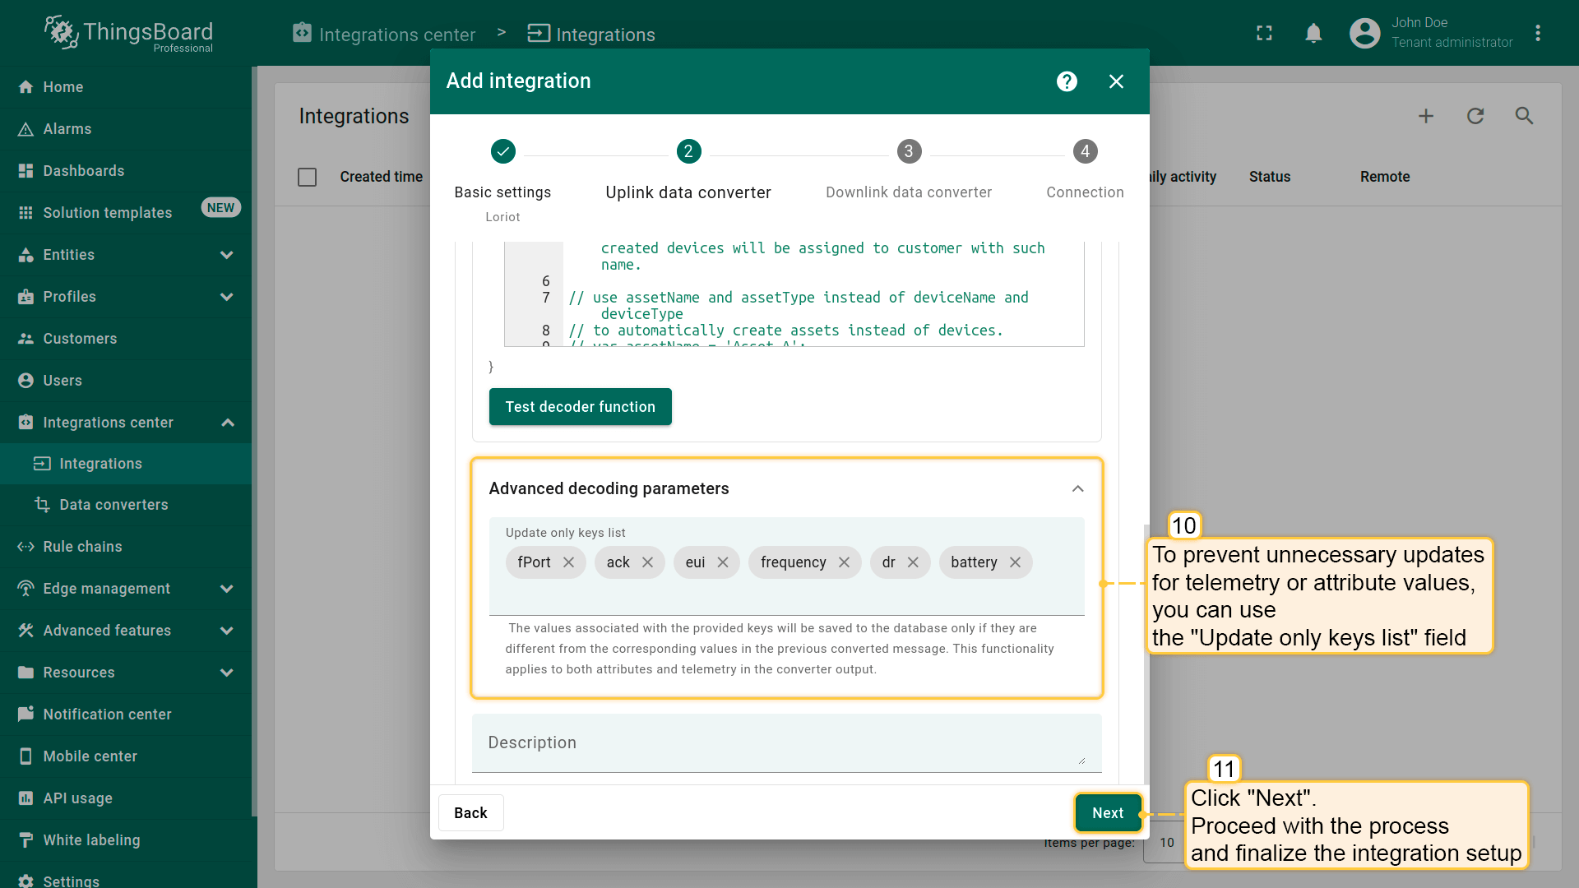Open Data converters in sidebar

tap(113, 505)
